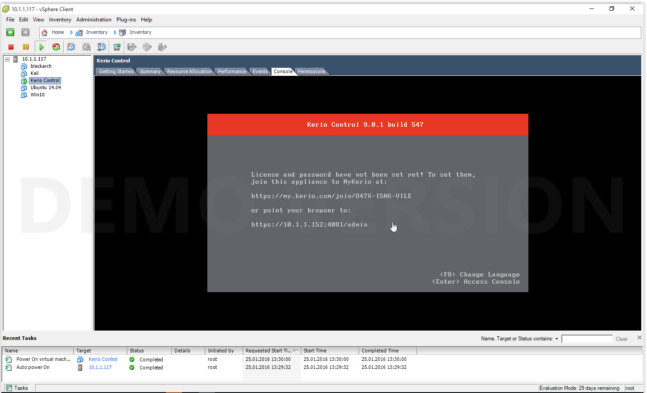Click the running Kerio Control VM icon

pos(24,81)
